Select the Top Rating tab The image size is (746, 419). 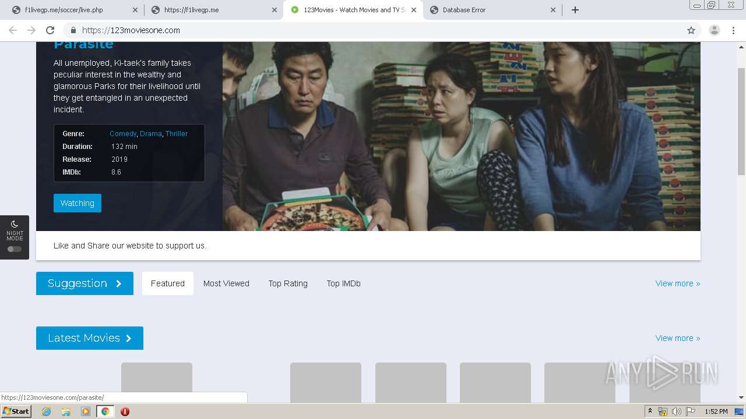[288, 283]
